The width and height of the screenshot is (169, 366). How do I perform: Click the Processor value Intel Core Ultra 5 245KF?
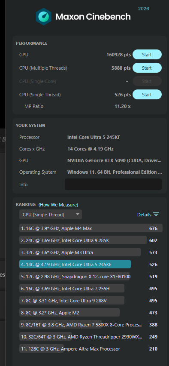click(x=94, y=137)
